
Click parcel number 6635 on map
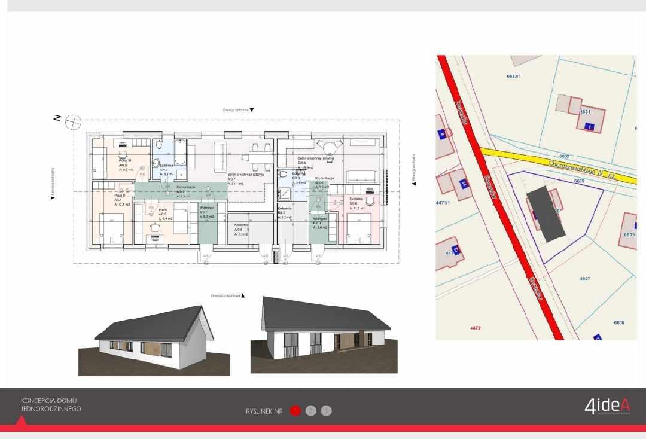(x=629, y=234)
